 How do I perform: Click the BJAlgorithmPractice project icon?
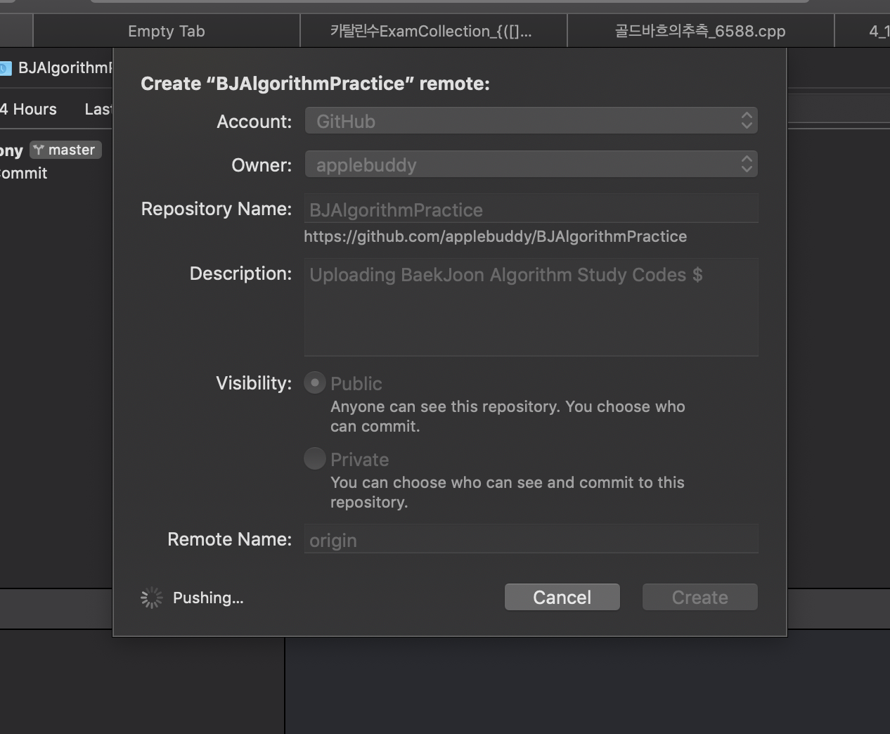coord(5,68)
